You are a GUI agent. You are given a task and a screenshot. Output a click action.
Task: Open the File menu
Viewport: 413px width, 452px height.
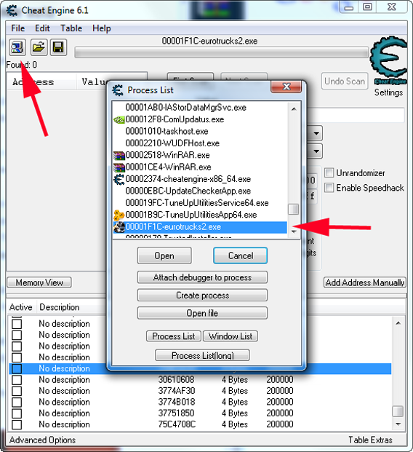click(x=18, y=28)
